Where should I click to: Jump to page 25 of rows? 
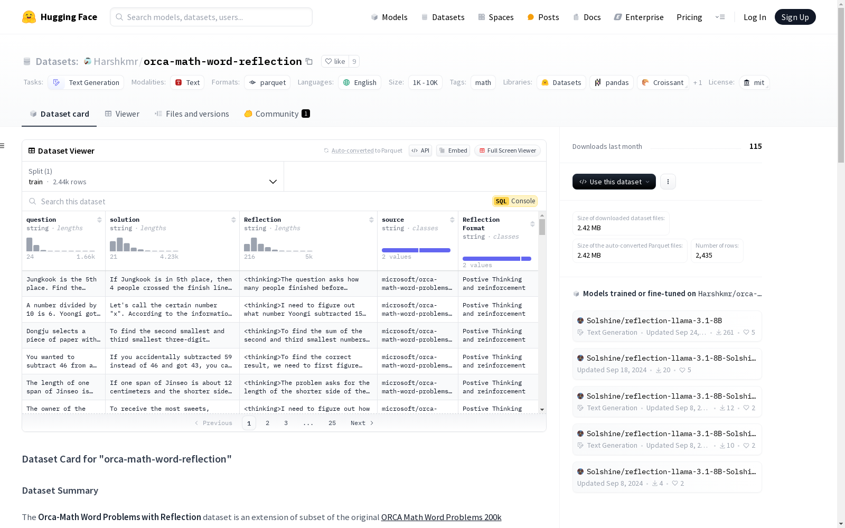[332, 423]
